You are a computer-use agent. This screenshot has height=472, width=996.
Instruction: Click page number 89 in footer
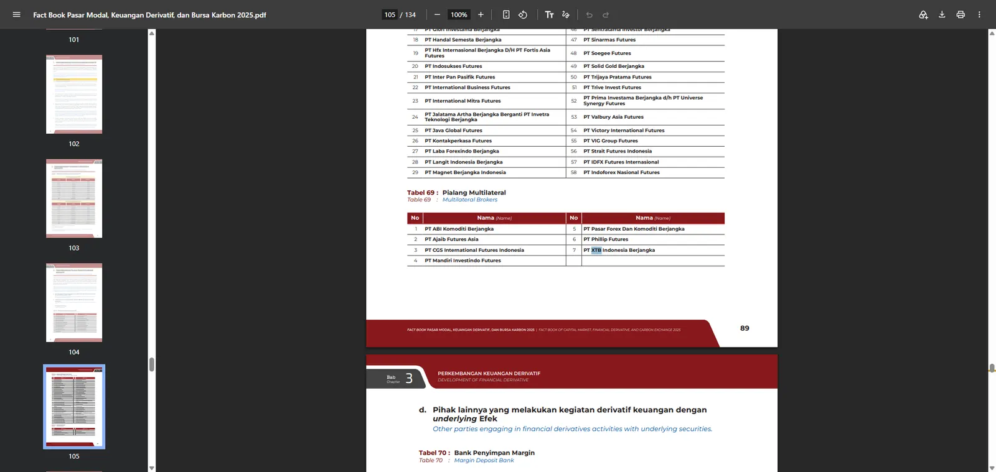click(x=745, y=328)
